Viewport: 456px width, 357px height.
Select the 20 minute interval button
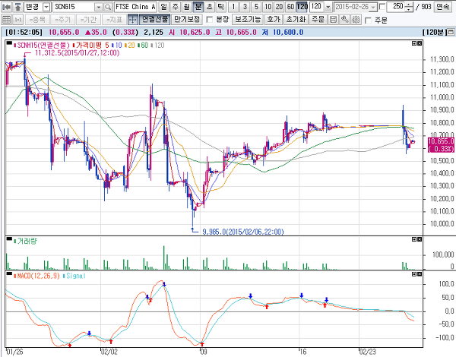279,6
